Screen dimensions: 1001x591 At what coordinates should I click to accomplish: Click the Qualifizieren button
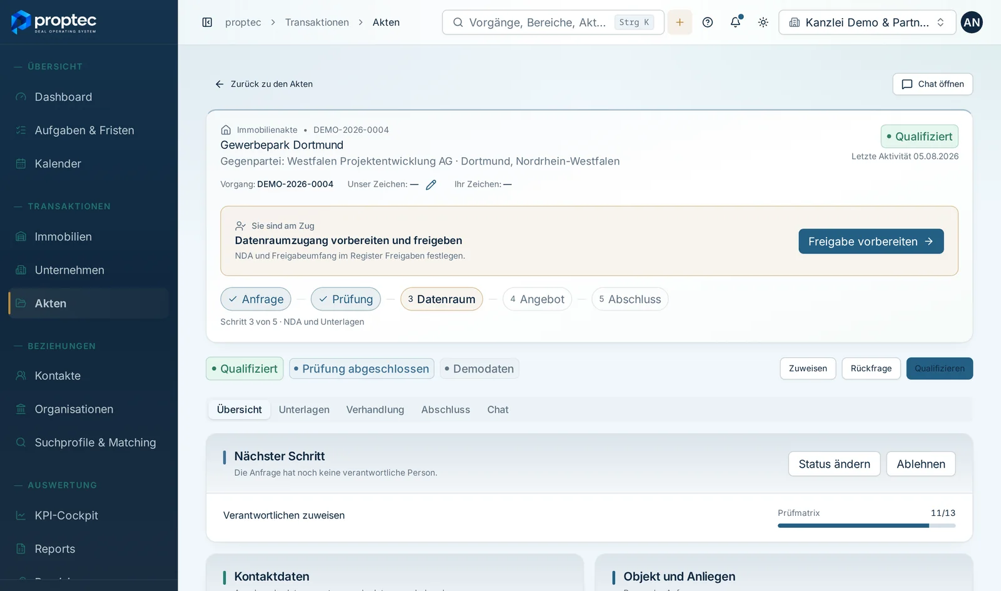(940, 369)
